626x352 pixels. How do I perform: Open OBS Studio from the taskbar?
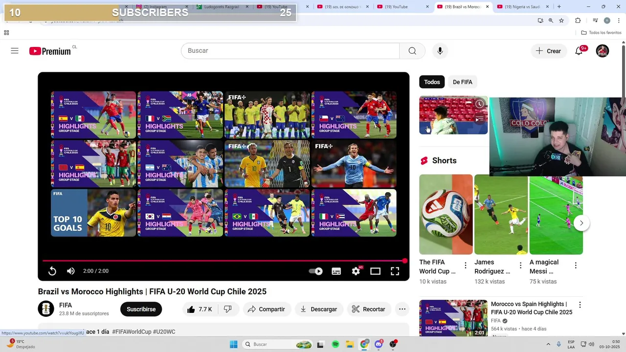tap(393, 344)
